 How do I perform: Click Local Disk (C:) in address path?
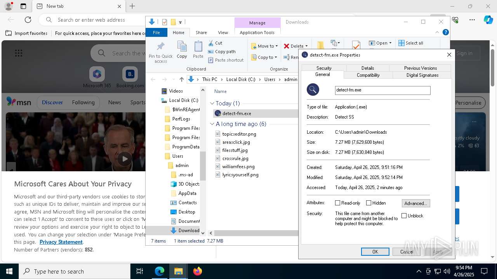click(x=241, y=79)
